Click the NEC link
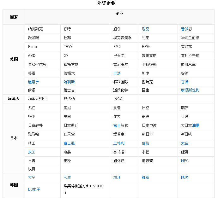This screenshot has height=198, width=218. coord(185,160)
